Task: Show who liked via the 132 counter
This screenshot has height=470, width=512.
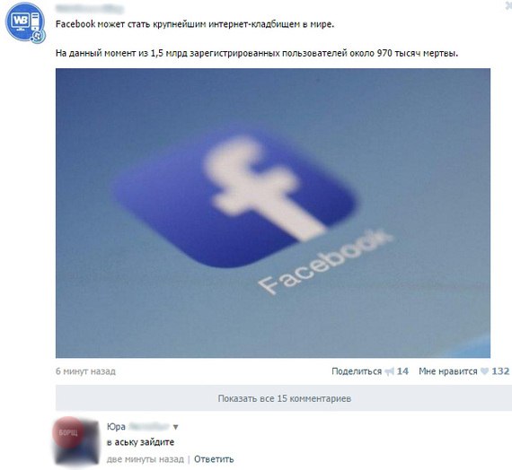Action: click(500, 371)
